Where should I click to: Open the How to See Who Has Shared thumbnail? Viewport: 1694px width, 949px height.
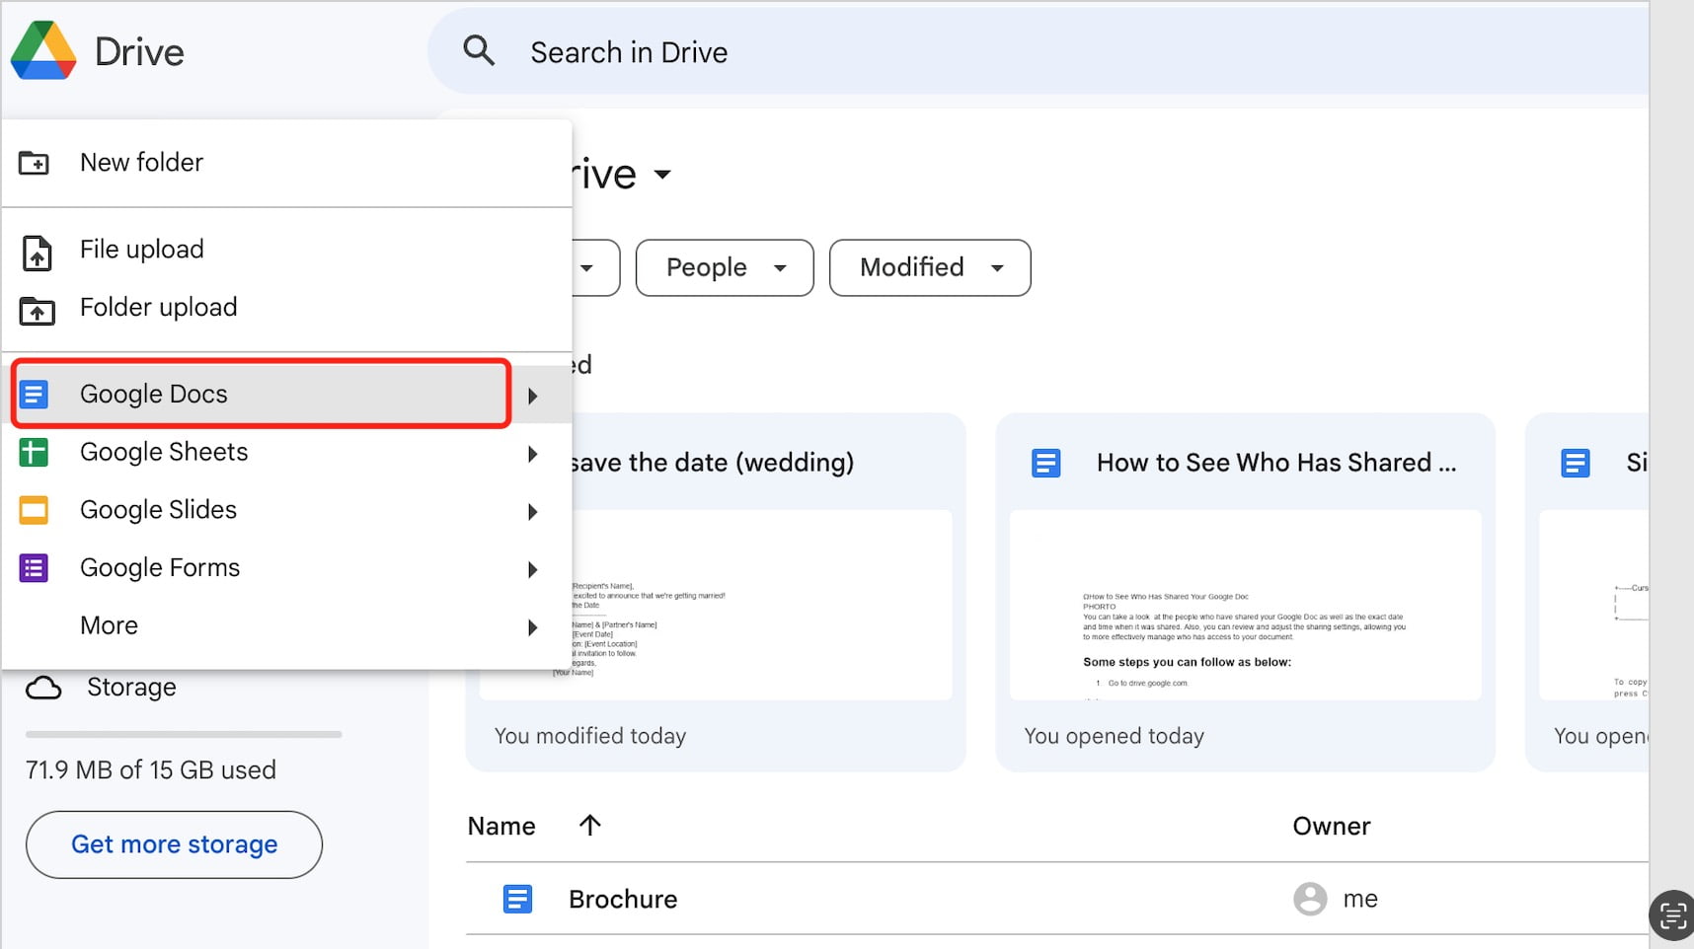point(1245,605)
